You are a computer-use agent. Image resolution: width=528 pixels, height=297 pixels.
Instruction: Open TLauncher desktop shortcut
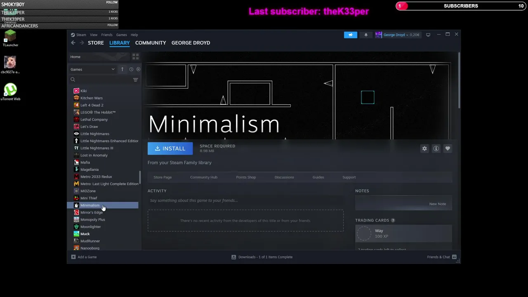[10, 38]
